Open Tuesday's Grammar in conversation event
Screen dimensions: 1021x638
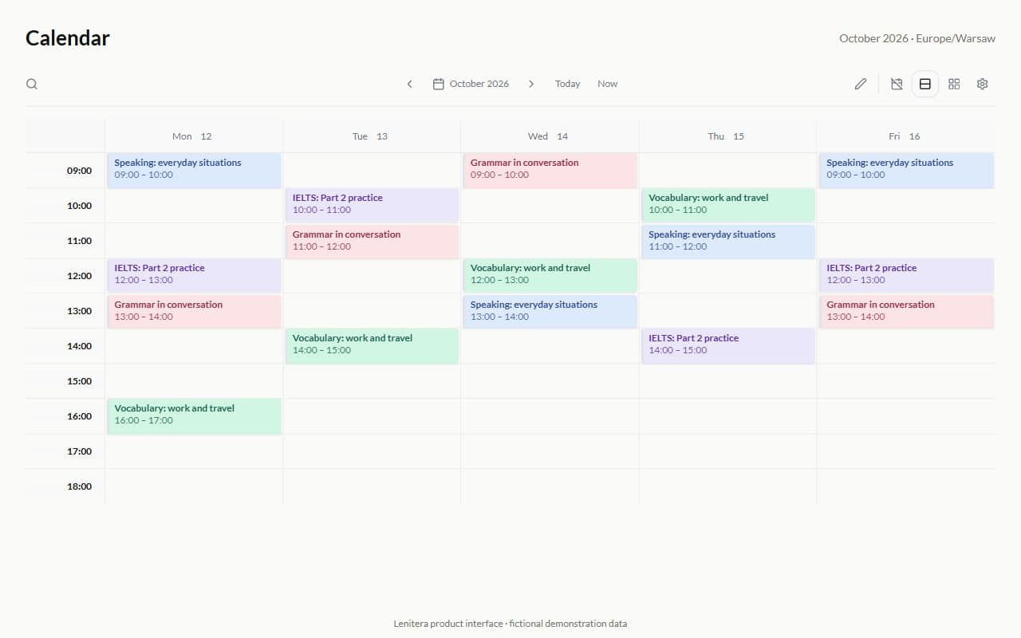pos(372,242)
